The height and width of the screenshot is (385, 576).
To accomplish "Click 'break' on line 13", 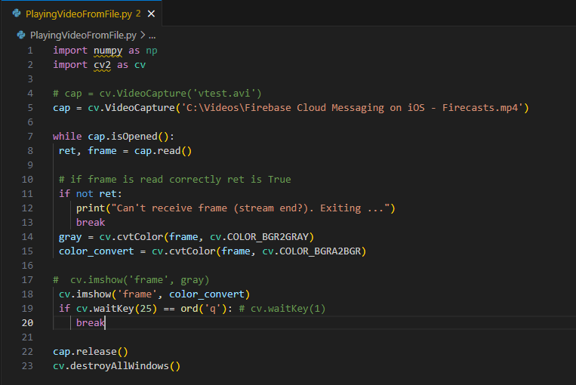I will (x=91, y=222).
